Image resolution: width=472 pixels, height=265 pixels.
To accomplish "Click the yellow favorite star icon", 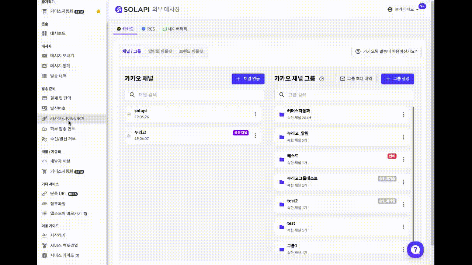I will pos(98,11).
